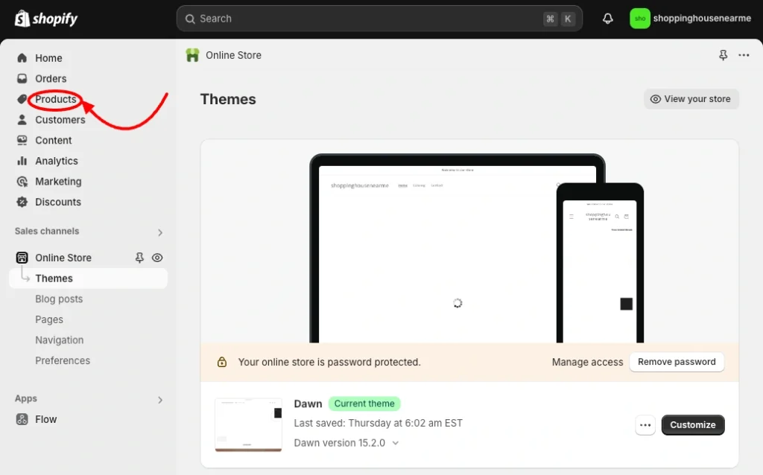The image size is (763, 475).
Task: Unpin Online Store from the sidebar
Action: pos(139,258)
